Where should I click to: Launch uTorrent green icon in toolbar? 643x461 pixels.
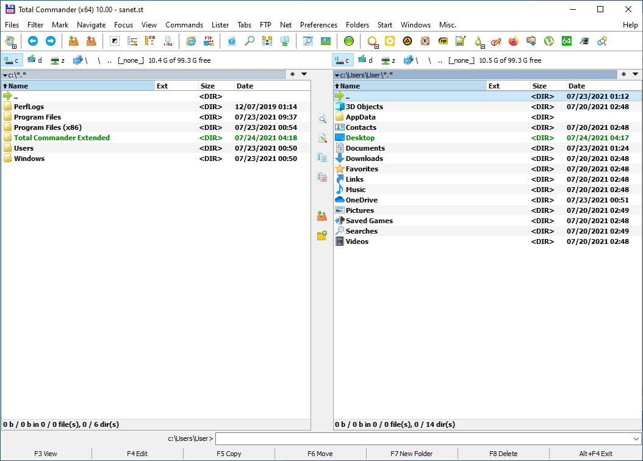point(548,41)
